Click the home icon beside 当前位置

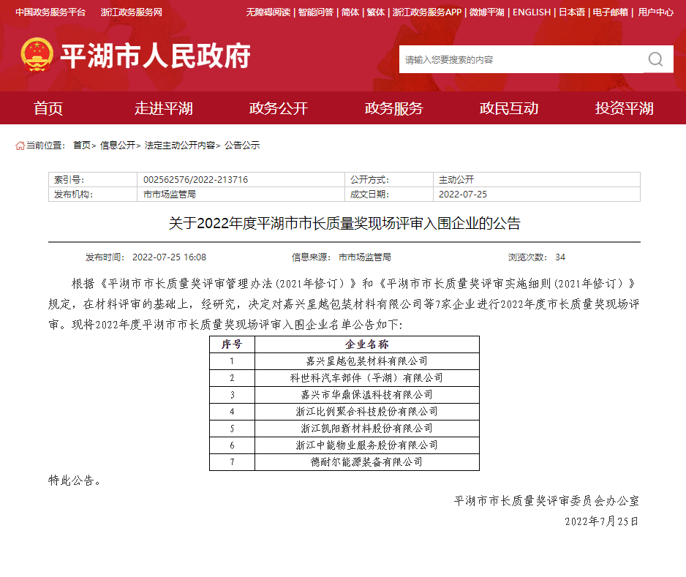(x=20, y=146)
